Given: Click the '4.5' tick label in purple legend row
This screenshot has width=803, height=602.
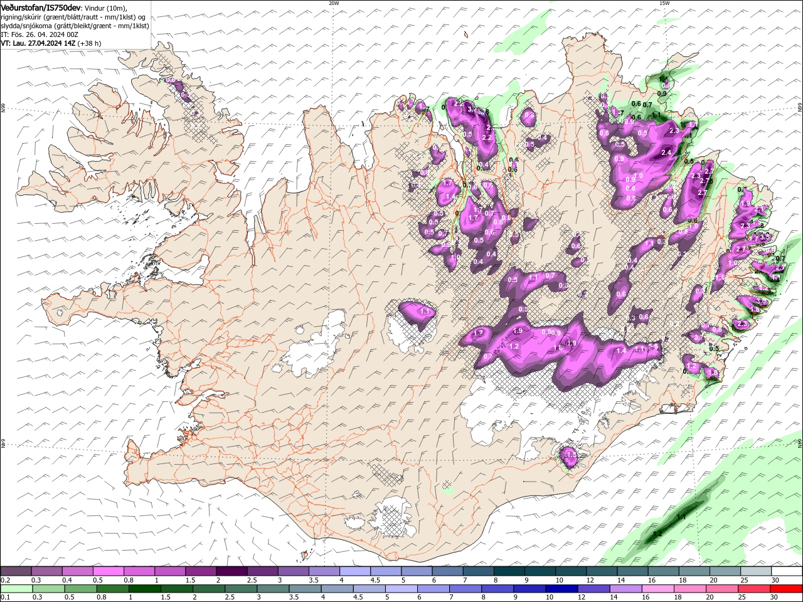Looking at the screenshot, I should pos(375,581).
